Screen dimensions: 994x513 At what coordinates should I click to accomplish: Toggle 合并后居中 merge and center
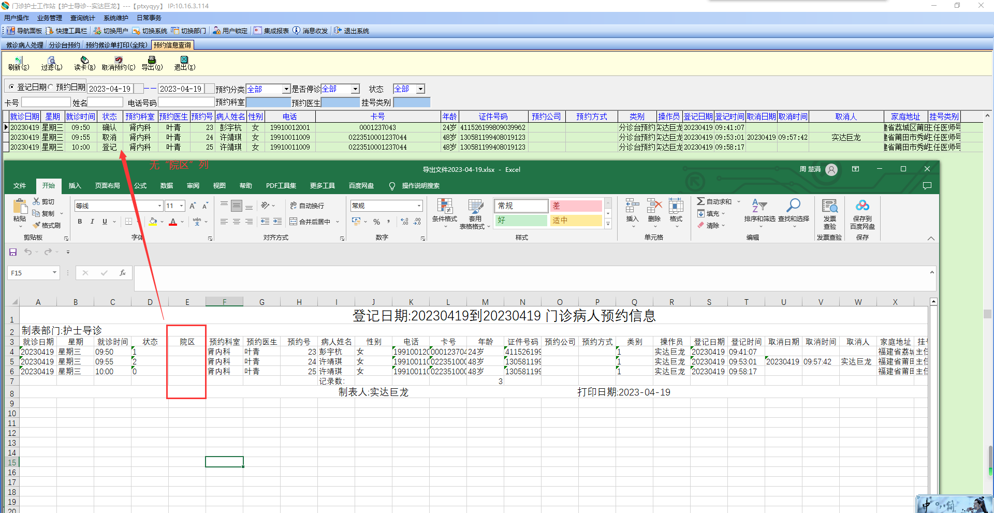click(310, 222)
